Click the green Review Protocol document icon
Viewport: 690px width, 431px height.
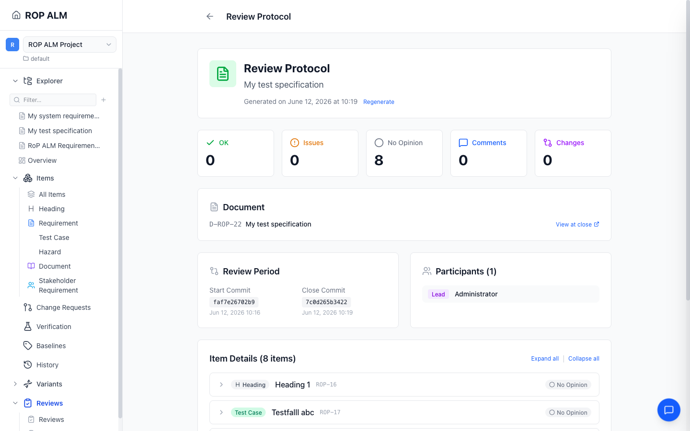tap(223, 74)
